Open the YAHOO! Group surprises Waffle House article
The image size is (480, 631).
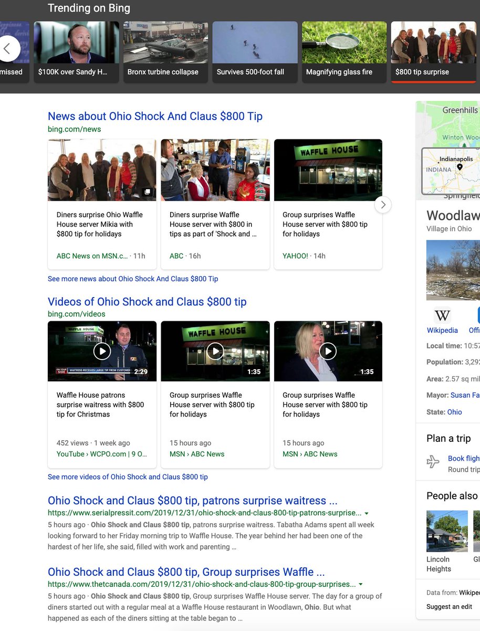325,224
